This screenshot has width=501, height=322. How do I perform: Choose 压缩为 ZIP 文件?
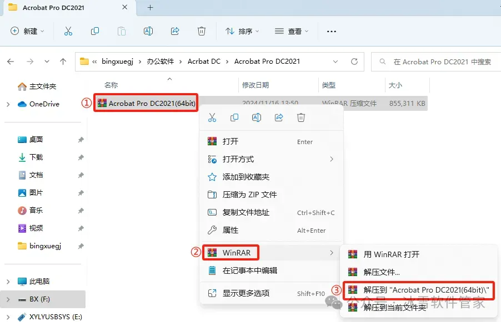[x=271, y=195]
